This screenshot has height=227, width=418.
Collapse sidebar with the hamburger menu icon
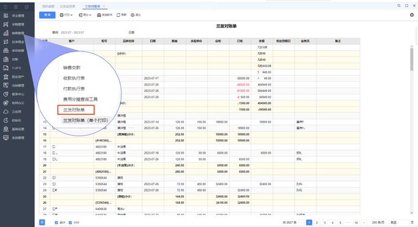pyautogui.click(x=5, y=6)
